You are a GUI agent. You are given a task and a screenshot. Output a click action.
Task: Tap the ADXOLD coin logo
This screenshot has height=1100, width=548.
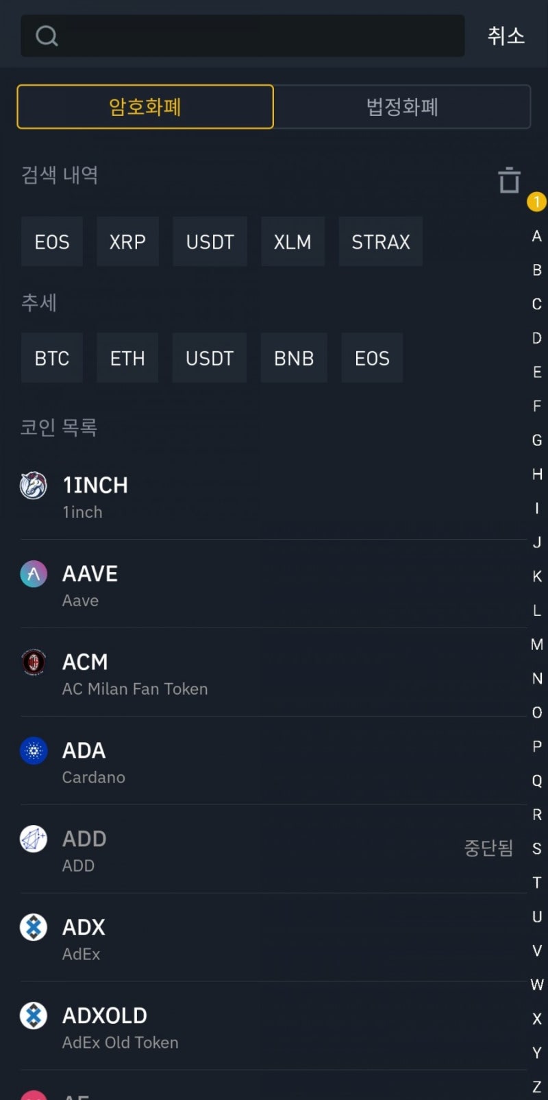pos(34,1016)
